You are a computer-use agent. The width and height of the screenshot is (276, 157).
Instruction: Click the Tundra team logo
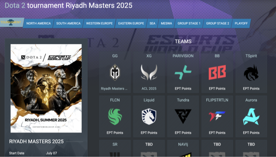(183, 116)
